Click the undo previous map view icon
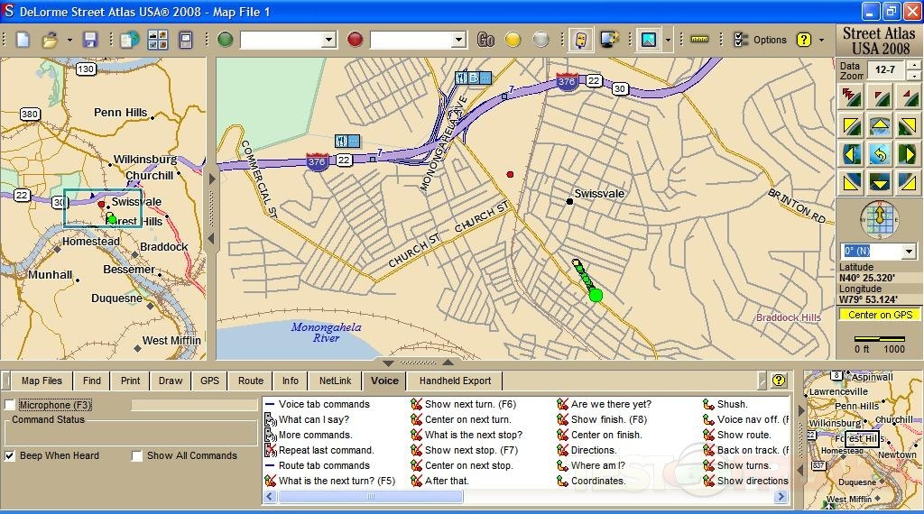 tap(880, 154)
